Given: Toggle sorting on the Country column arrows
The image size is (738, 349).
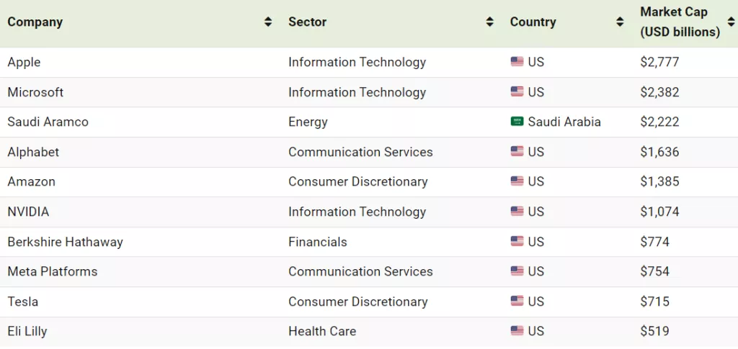Looking at the screenshot, I should click(620, 22).
